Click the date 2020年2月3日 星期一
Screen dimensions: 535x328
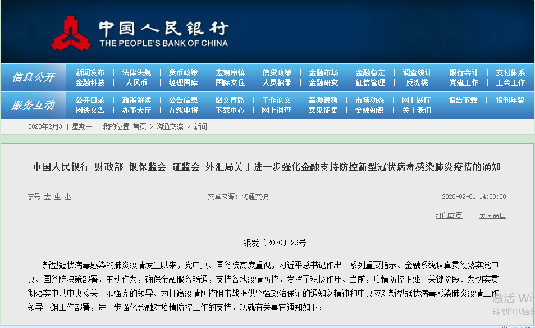60,126
